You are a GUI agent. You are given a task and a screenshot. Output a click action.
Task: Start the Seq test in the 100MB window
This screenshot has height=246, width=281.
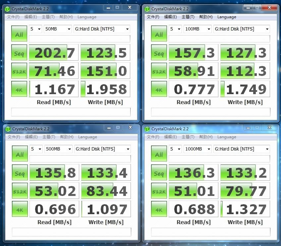159,52
